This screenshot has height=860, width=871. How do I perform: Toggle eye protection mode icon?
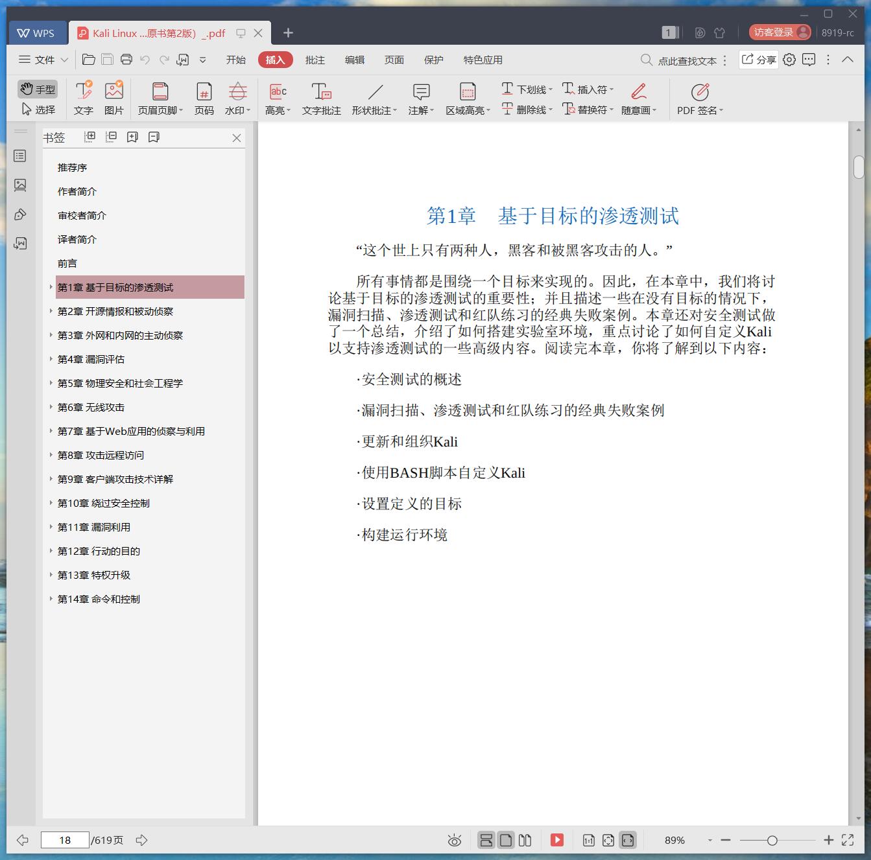point(455,841)
